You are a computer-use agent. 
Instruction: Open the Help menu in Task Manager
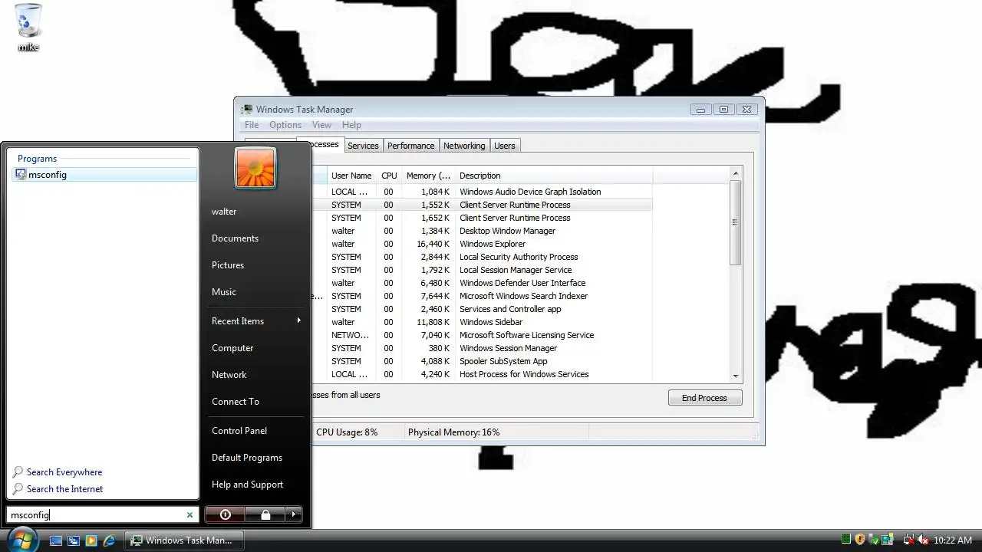click(351, 125)
